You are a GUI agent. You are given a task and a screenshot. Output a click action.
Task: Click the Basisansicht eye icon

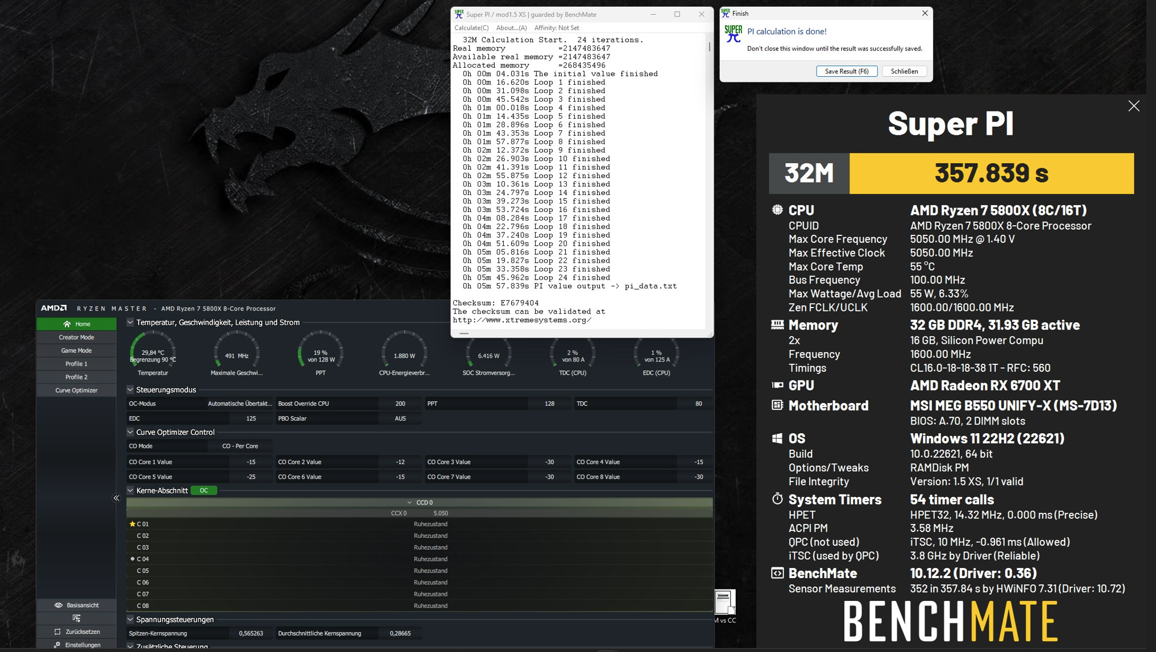coord(58,605)
